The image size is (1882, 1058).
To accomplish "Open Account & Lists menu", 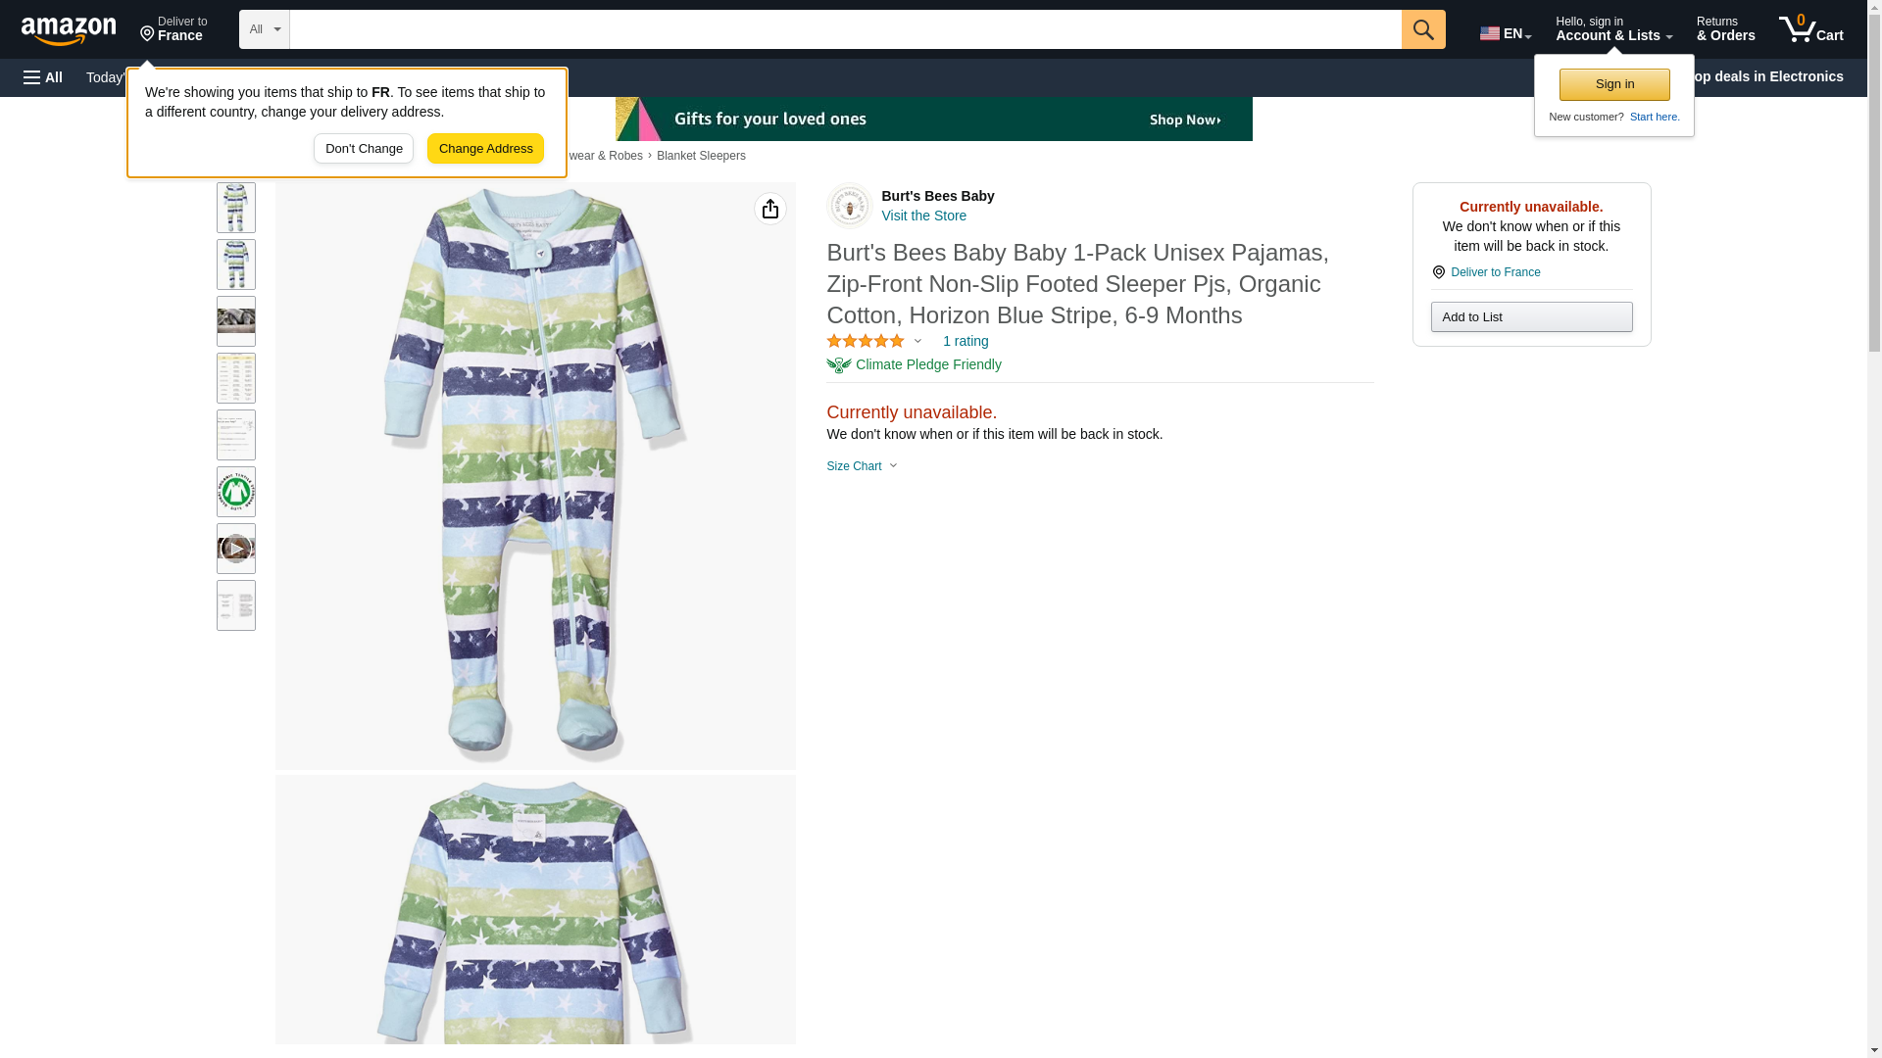I will coord(1613,29).
